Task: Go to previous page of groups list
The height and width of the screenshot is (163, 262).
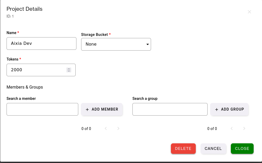Action: pyautogui.click(x=232, y=128)
